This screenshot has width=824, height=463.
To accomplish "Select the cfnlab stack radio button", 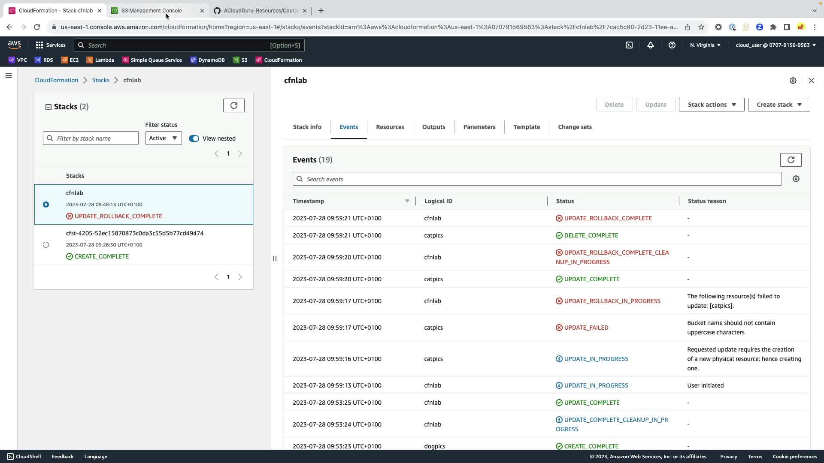I will pos(46,204).
